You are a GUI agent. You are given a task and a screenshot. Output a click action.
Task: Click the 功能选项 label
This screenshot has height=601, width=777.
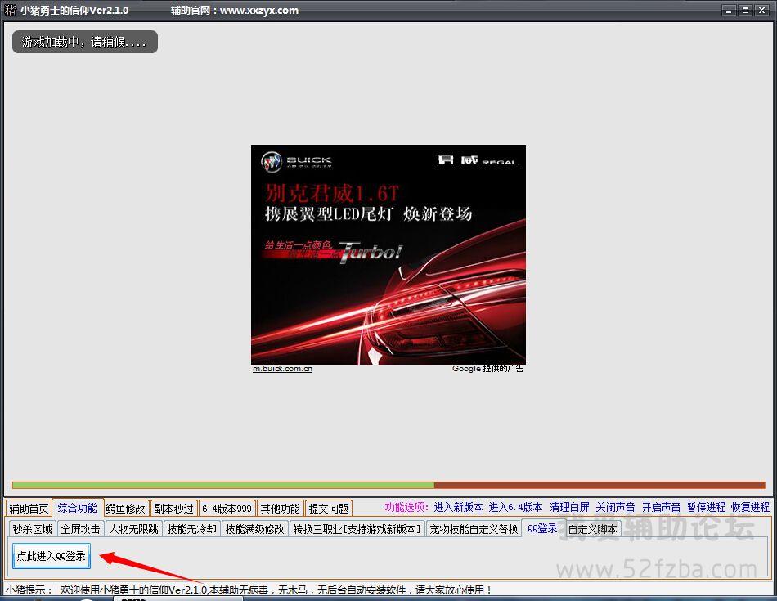[x=406, y=507]
